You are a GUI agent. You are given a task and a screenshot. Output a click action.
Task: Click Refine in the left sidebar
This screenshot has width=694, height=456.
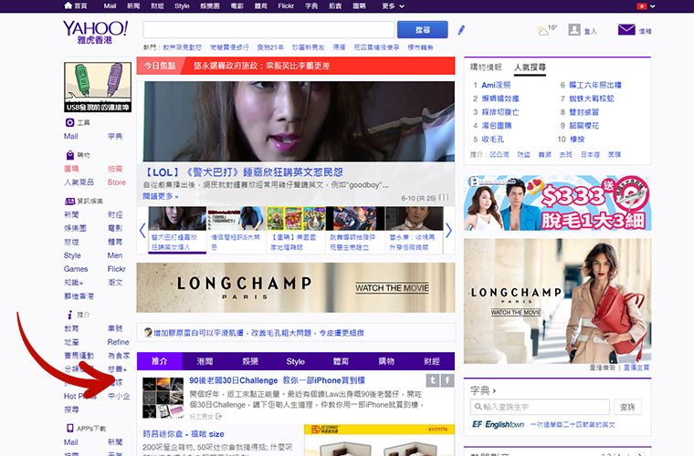pyautogui.click(x=118, y=342)
